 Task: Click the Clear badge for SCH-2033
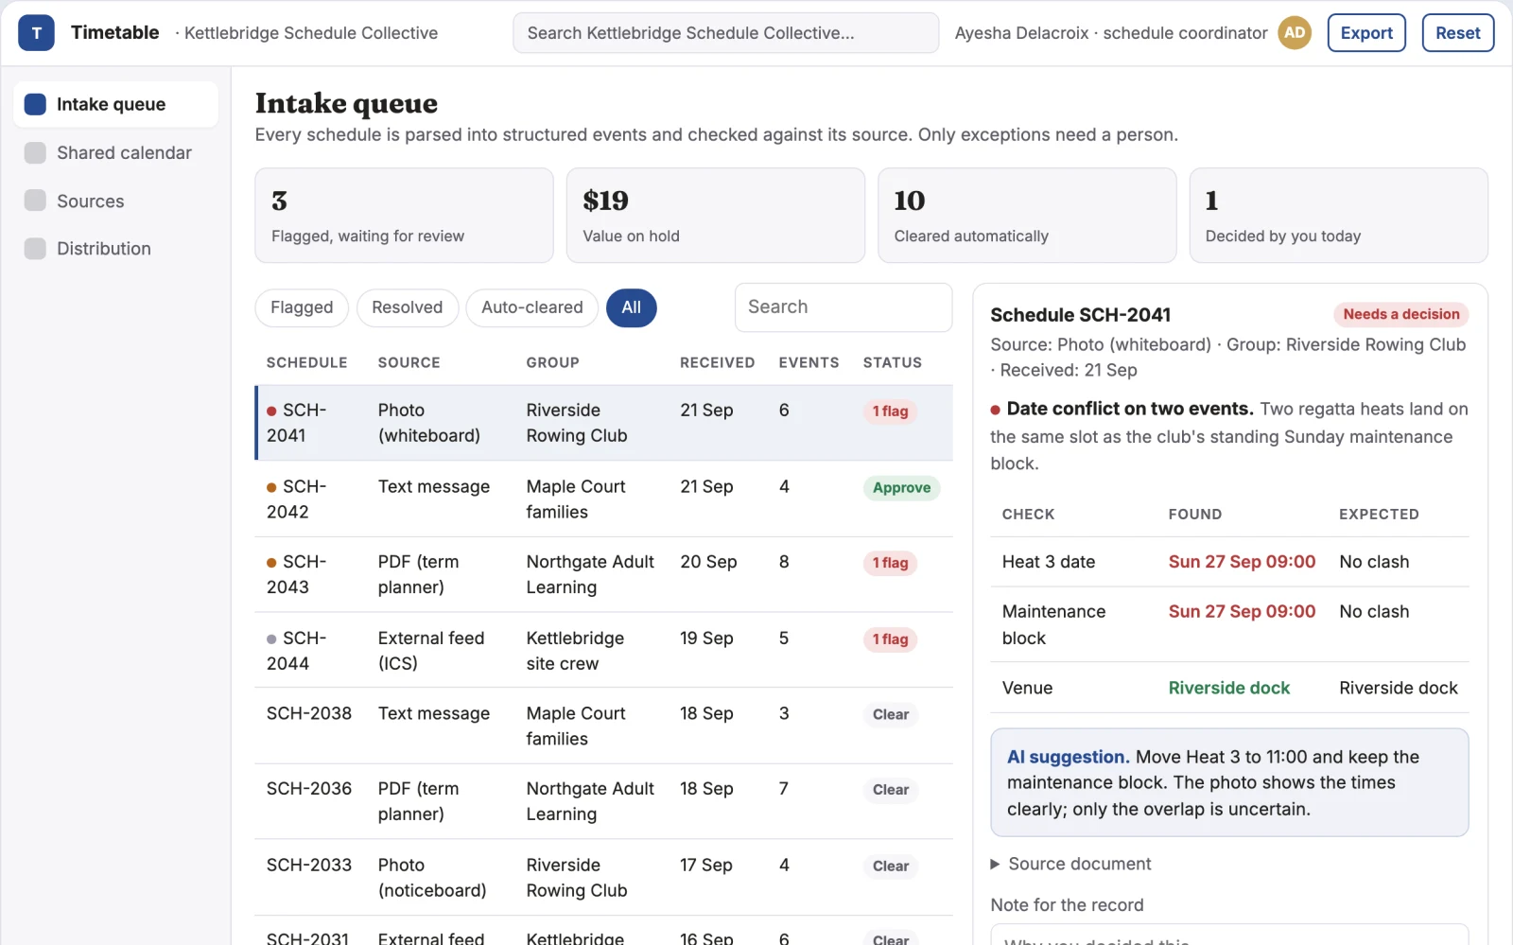(x=890, y=866)
